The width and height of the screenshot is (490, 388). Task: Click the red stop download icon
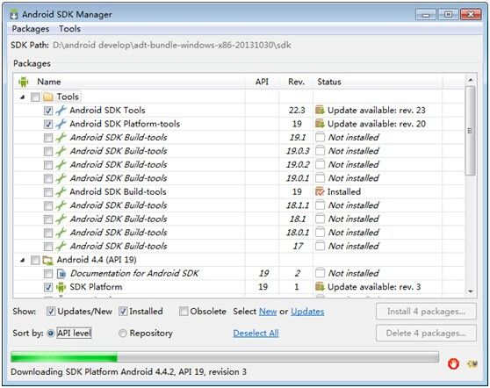pyautogui.click(x=453, y=363)
